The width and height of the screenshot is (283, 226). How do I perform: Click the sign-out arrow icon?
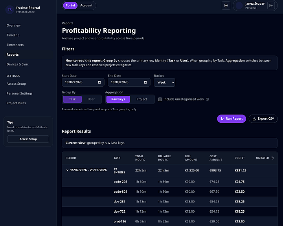pos(271,5)
